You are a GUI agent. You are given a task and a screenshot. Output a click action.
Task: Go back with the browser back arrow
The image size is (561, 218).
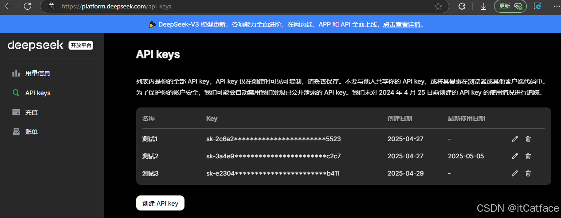8,6
